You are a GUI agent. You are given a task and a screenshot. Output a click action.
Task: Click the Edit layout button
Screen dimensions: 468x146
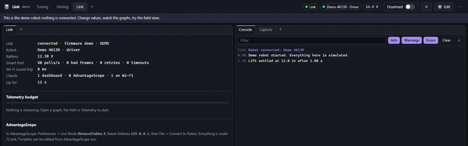[x=444, y=7]
